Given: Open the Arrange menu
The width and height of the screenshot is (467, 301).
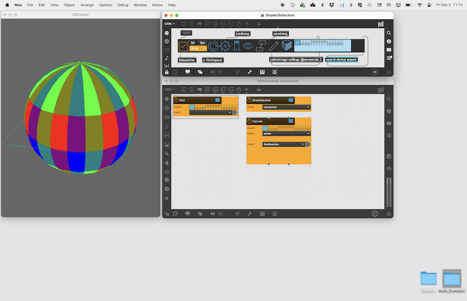Looking at the screenshot, I should 87,5.
